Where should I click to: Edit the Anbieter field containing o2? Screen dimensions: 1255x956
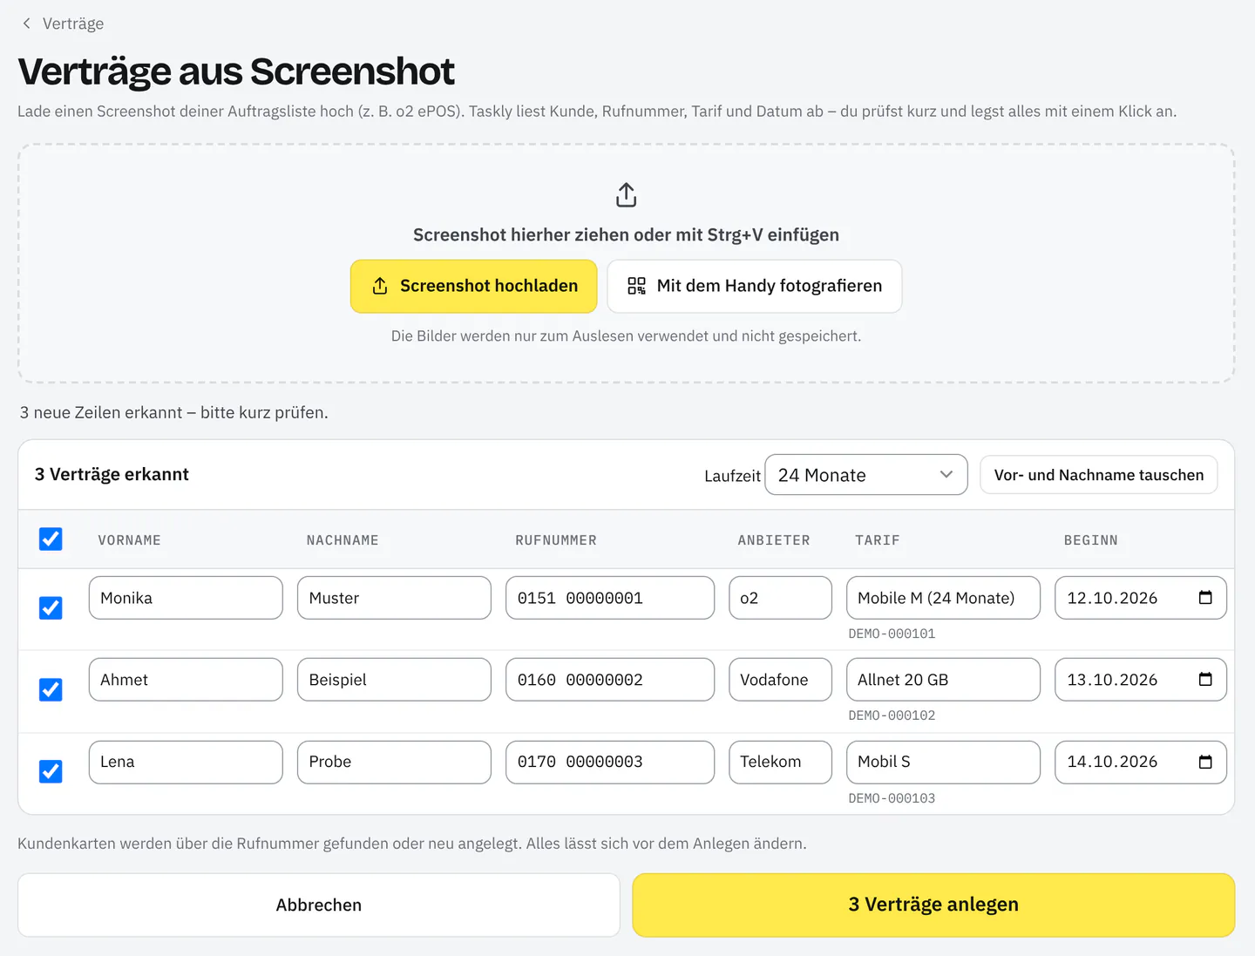780,598
